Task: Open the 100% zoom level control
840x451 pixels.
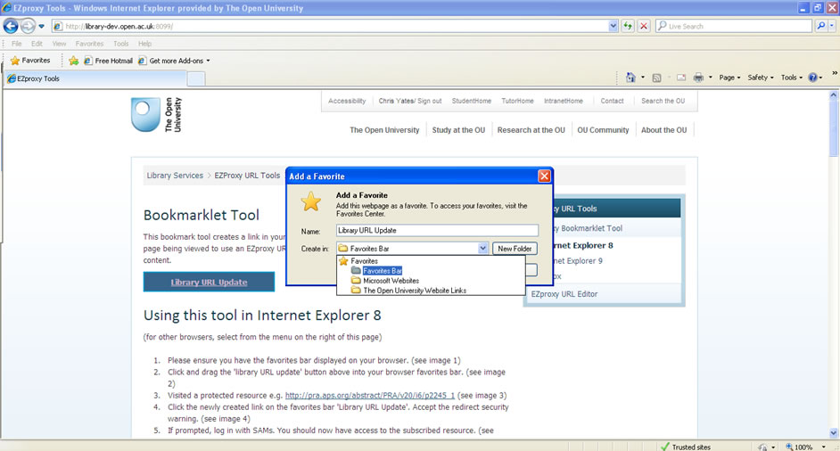Action: click(x=806, y=447)
